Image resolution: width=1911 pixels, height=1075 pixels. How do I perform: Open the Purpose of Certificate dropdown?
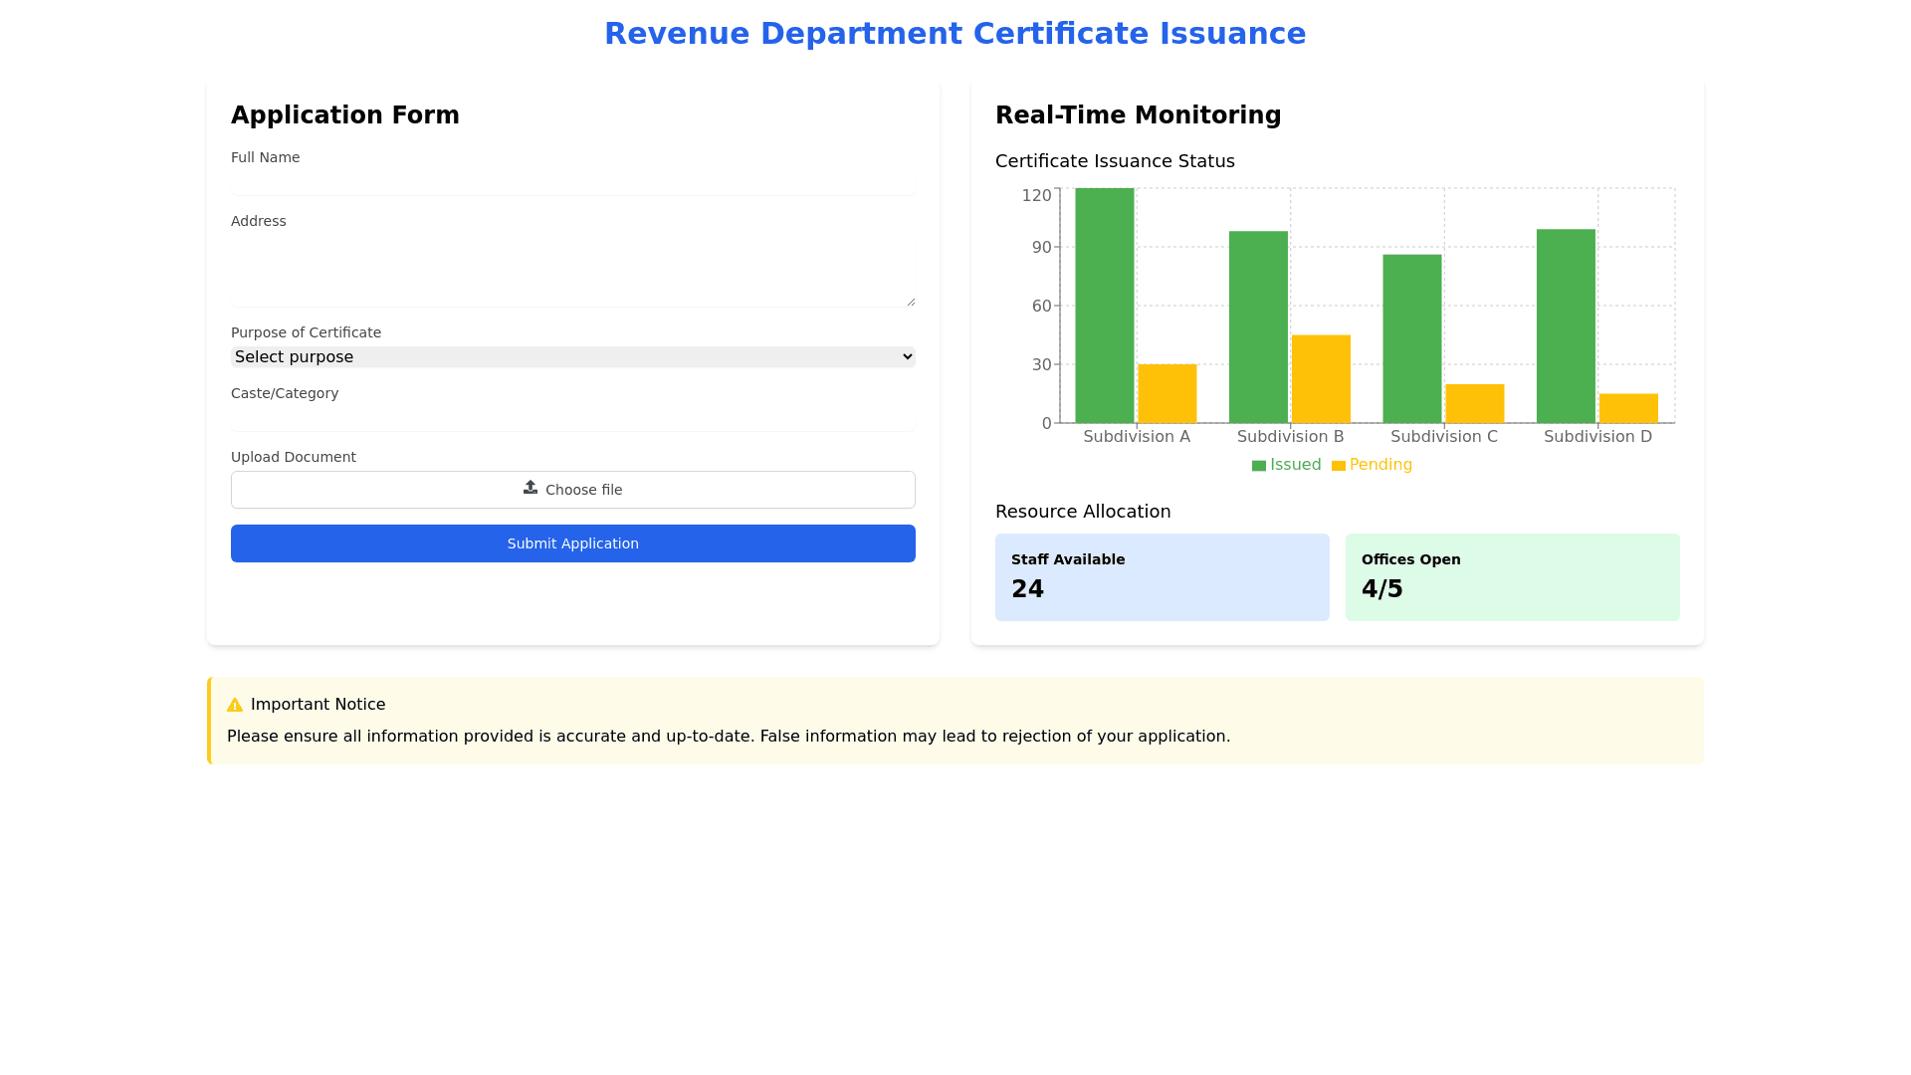572,357
